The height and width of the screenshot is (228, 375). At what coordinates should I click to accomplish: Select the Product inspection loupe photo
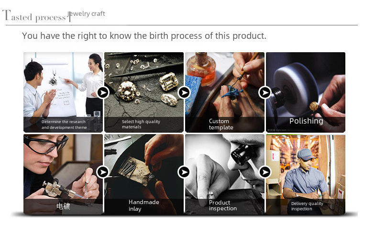click(224, 165)
